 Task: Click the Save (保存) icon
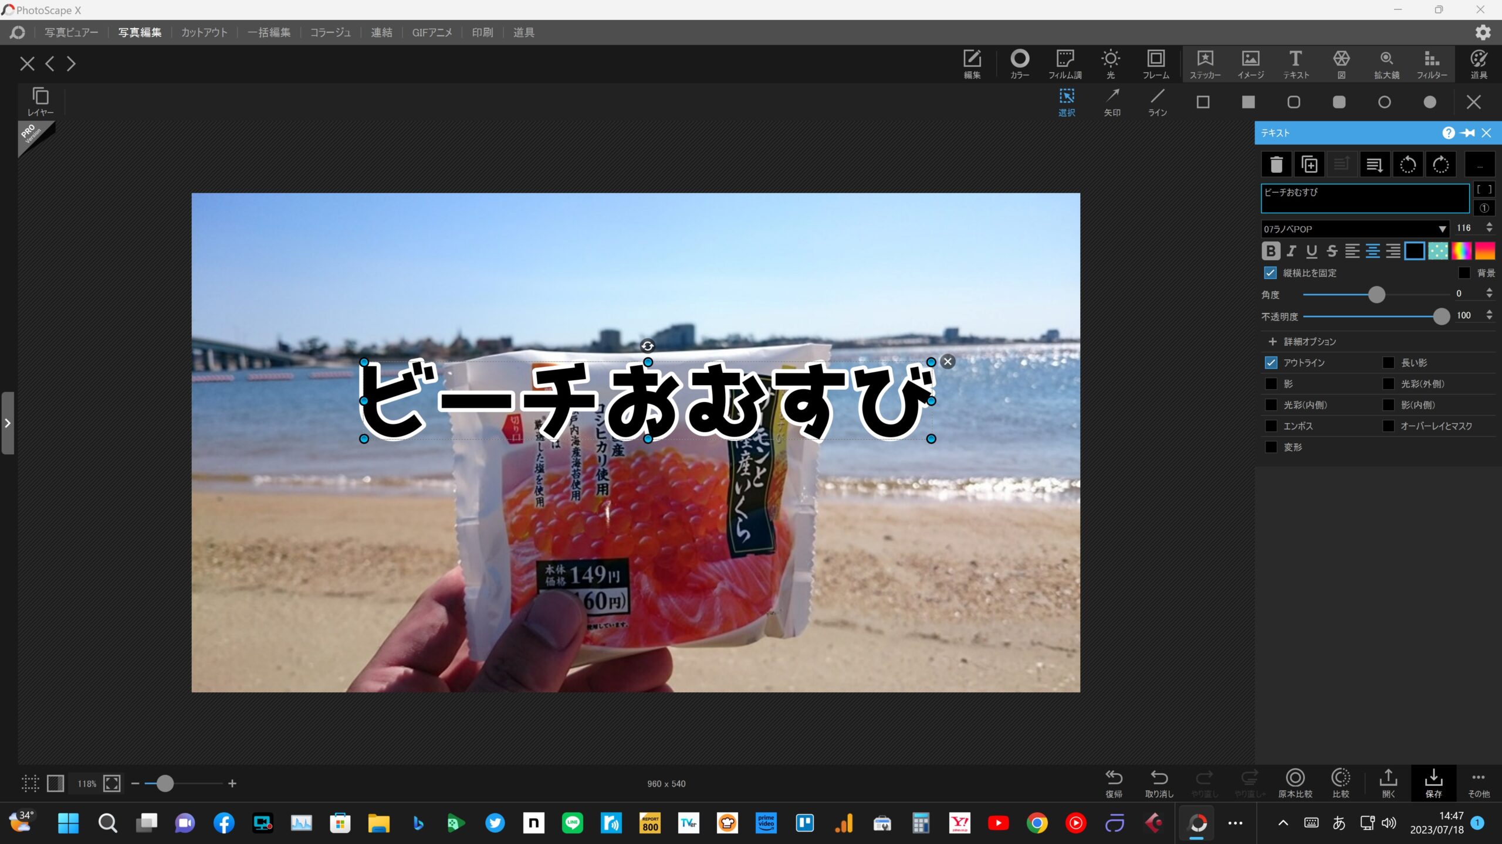point(1433,782)
